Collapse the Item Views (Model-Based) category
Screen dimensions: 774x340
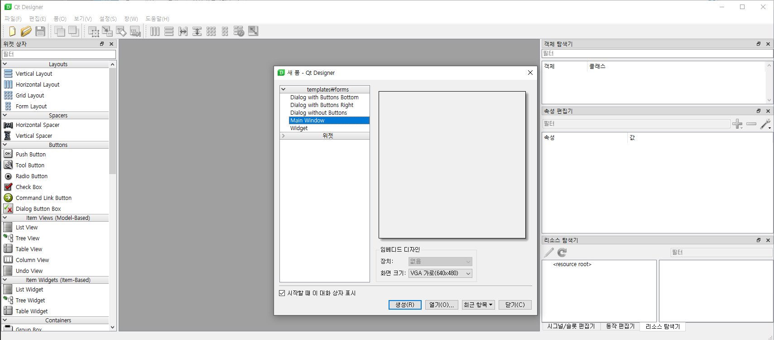point(5,218)
